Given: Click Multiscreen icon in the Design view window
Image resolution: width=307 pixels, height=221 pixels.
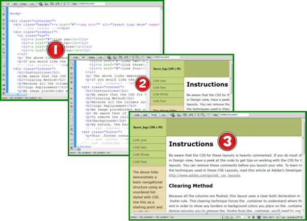Looking at the screenshot, I should point(172,115).
